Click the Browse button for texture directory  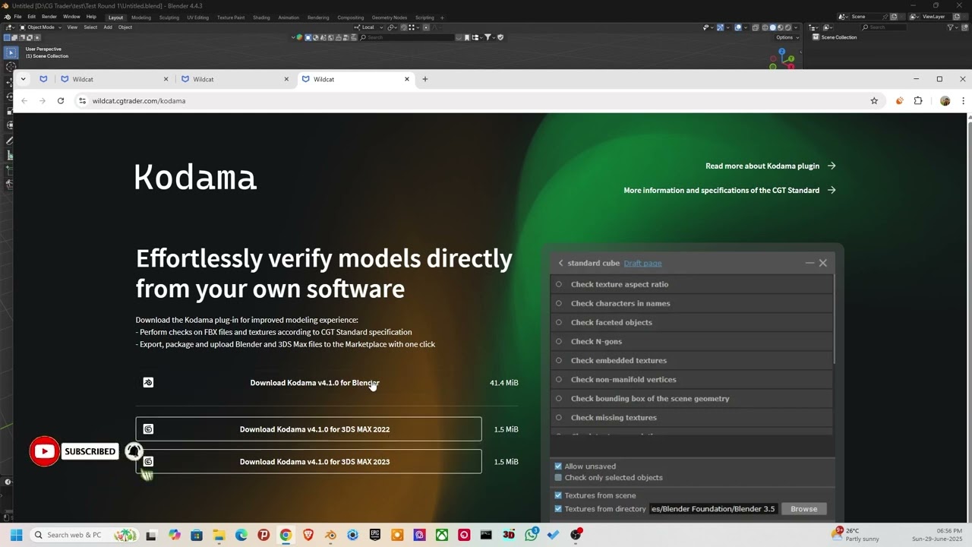(803, 509)
